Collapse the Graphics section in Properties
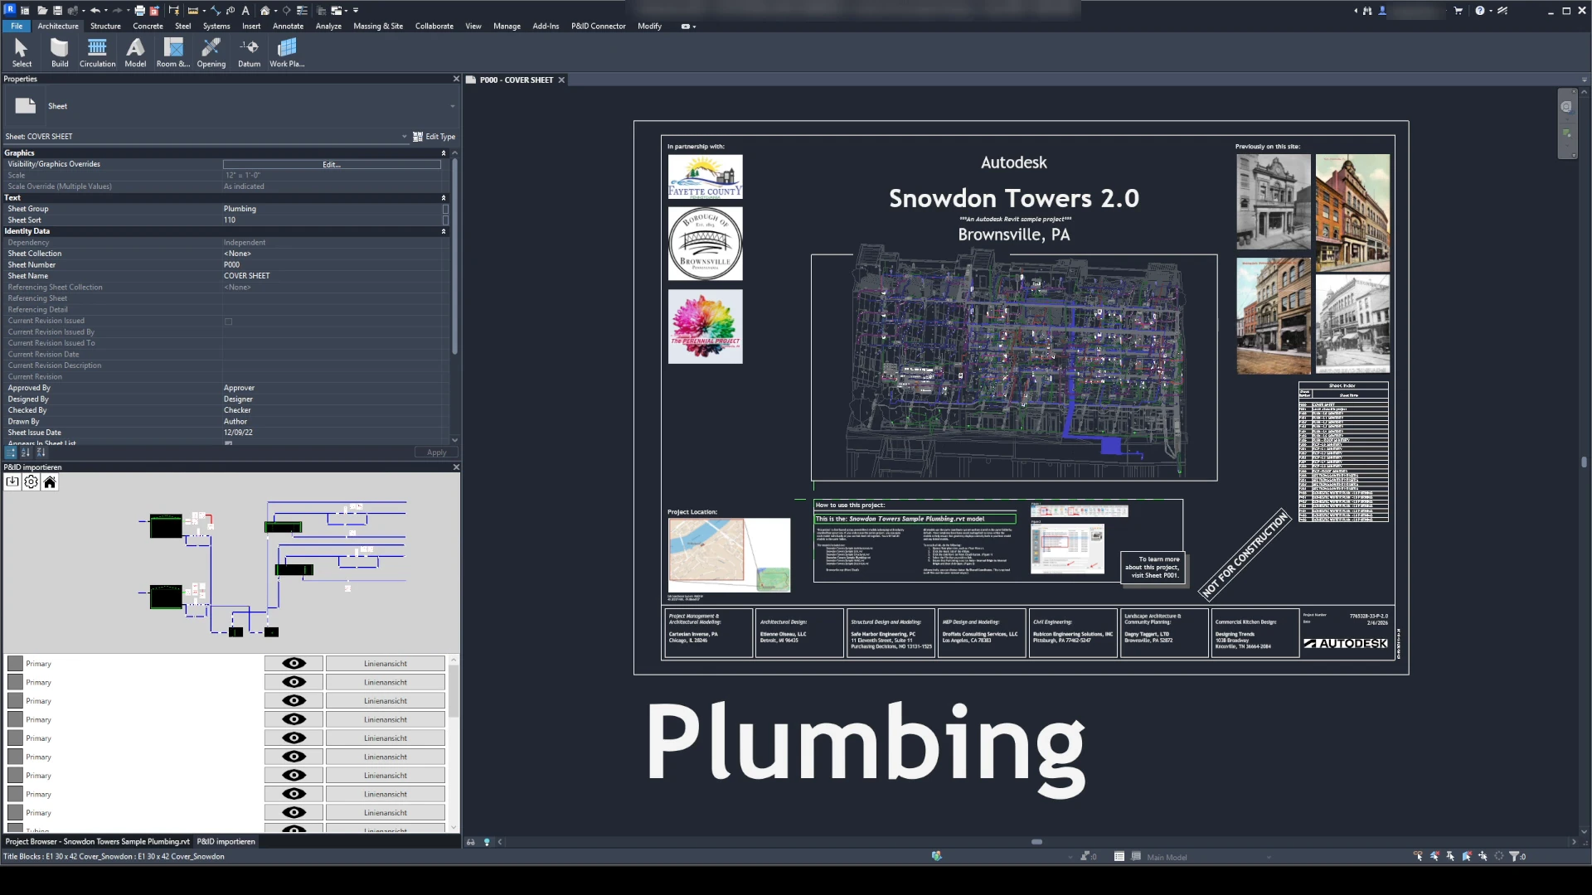Screen dimensions: 1592x895 (x=444, y=153)
